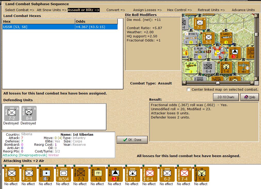Select the 1st Siberian 7-4 unit
The width and height of the screenshot is (261, 189).
pyautogui.click(x=184, y=174)
